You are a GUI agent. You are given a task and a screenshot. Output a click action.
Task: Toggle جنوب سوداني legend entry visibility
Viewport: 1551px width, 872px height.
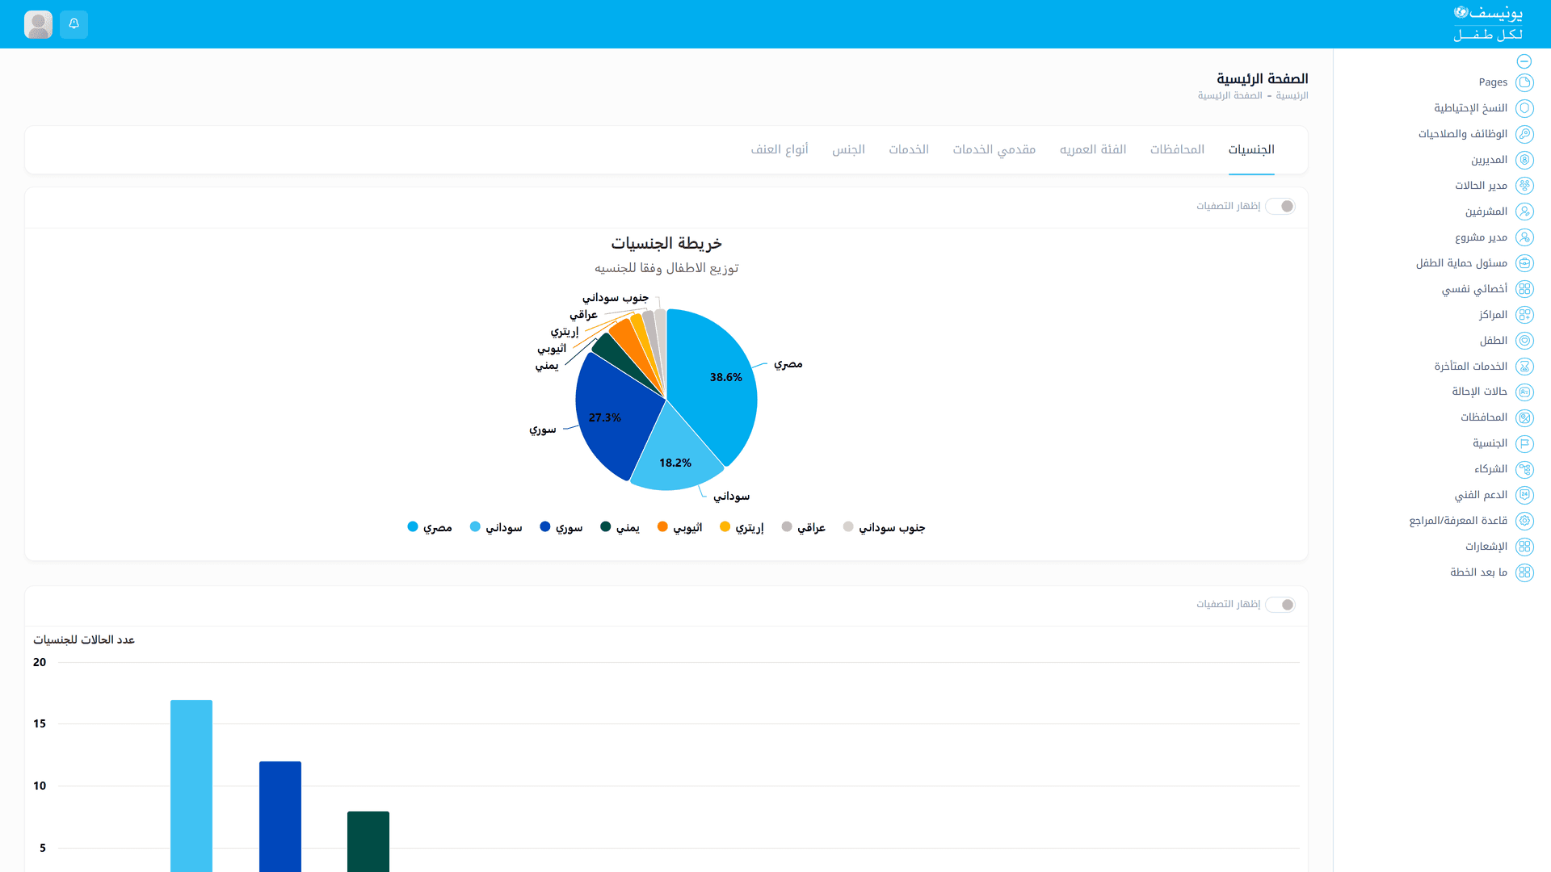pos(885,527)
